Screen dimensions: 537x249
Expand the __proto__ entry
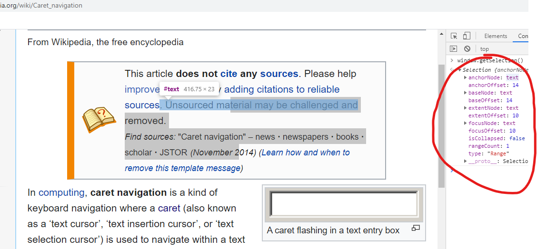tap(466, 161)
